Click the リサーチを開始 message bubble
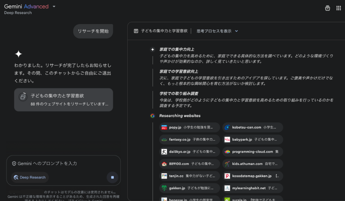This screenshot has height=201, width=345. [x=93, y=31]
